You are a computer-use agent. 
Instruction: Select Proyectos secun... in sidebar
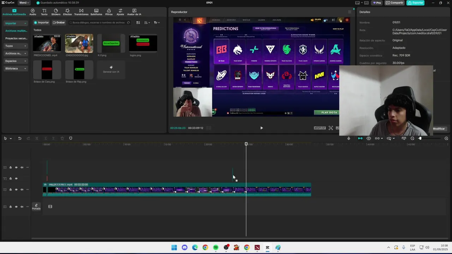(16, 38)
